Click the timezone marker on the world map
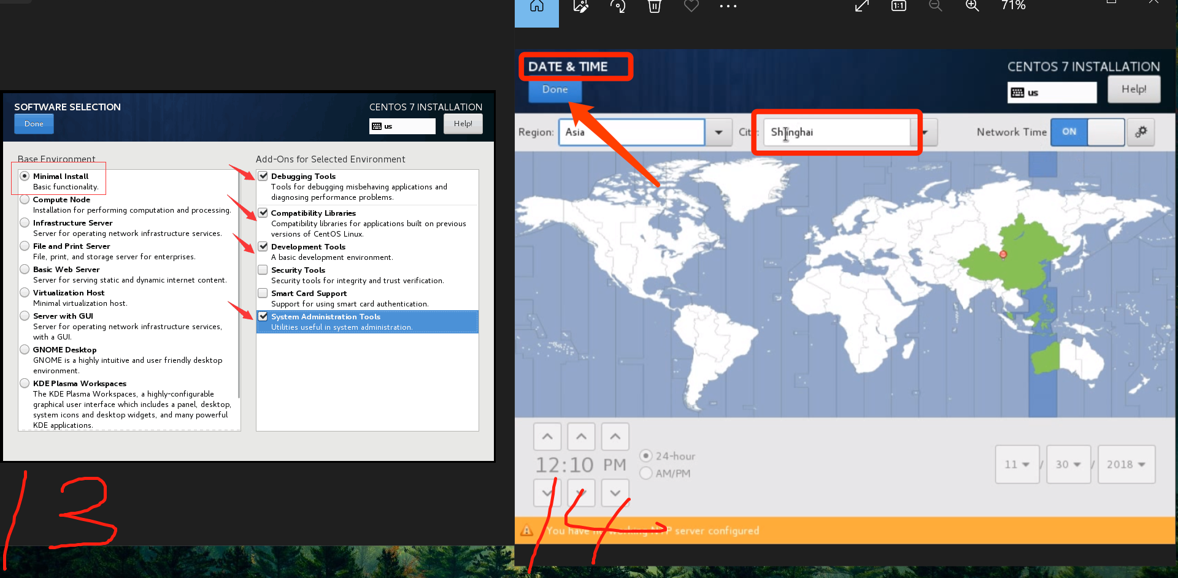Viewport: 1178px width, 578px height. [x=1003, y=254]
